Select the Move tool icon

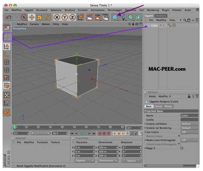pos(32,17)
